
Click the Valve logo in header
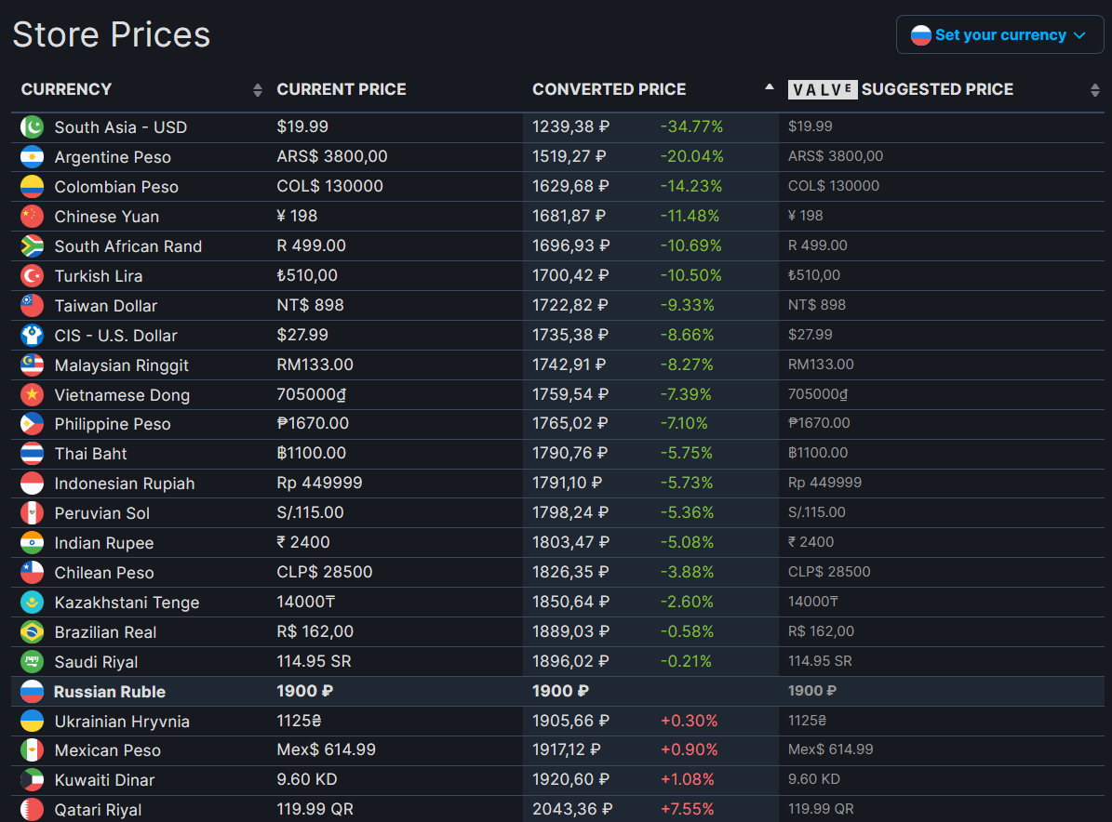click(823, 89)
